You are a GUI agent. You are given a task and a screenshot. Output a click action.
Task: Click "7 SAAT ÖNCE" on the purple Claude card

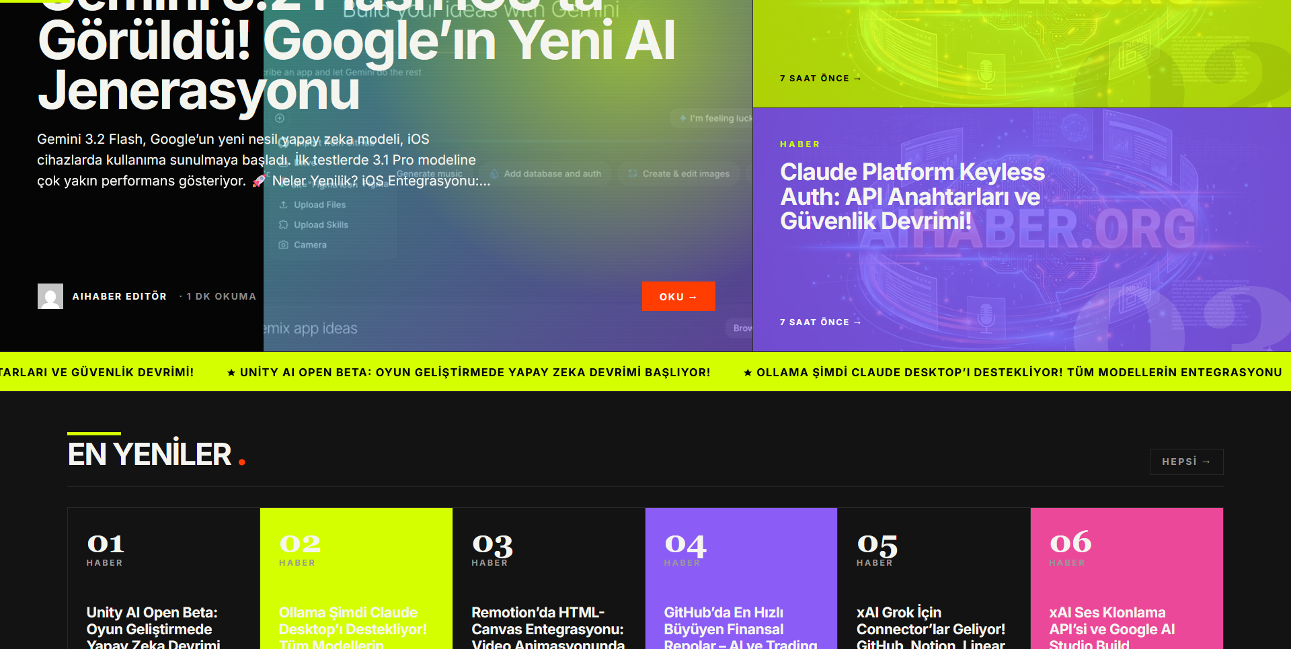pos(820,322)
